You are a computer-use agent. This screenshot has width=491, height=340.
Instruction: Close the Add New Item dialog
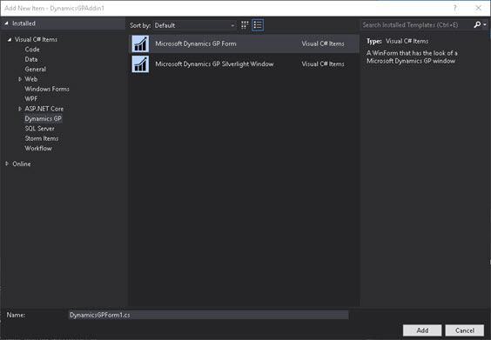(479, 8)
